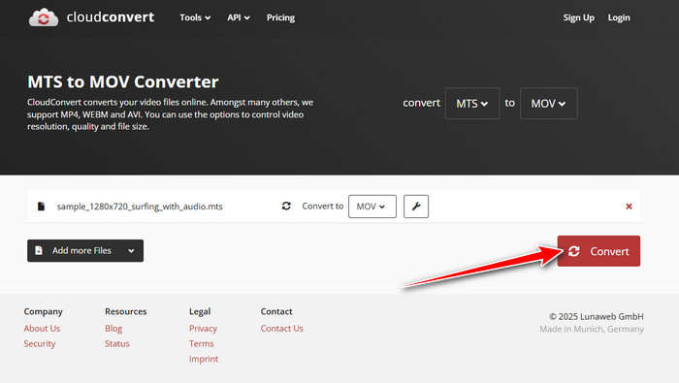Viewport: 679px width, 383px height.
Task: Click the file icon beside sample_1280x720_surfing_with_audio.mts
Action: (x=41, y=207)
